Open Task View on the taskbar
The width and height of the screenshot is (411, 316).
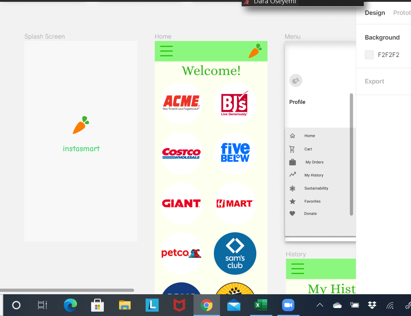(42, 305)
